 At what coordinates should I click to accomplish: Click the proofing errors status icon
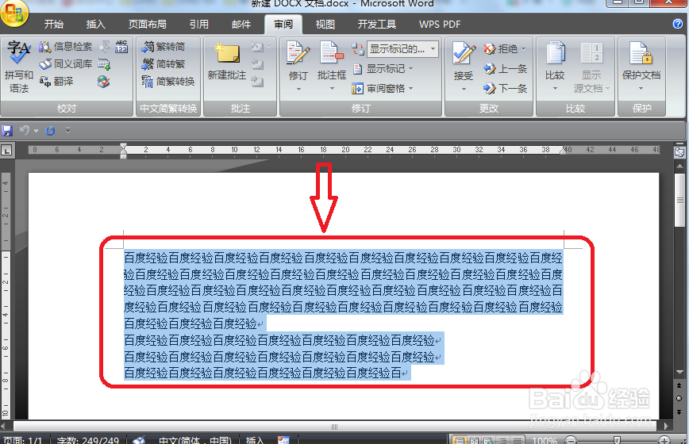pos(139,439)
